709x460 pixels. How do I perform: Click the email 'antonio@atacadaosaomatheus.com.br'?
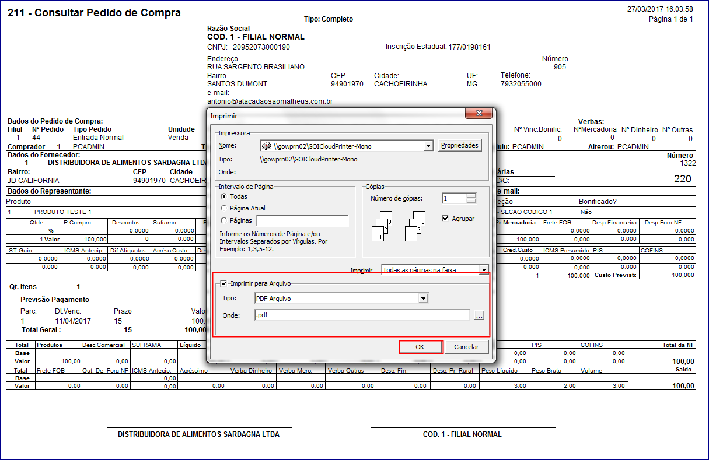[x=270, y=101]
